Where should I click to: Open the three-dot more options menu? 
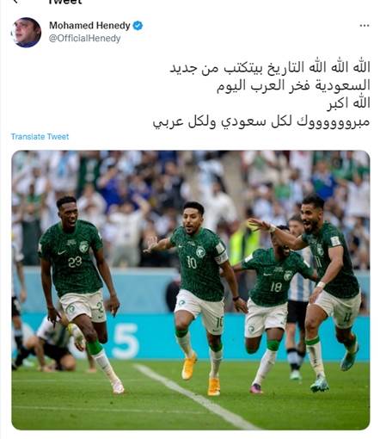(x=365, y=26)
